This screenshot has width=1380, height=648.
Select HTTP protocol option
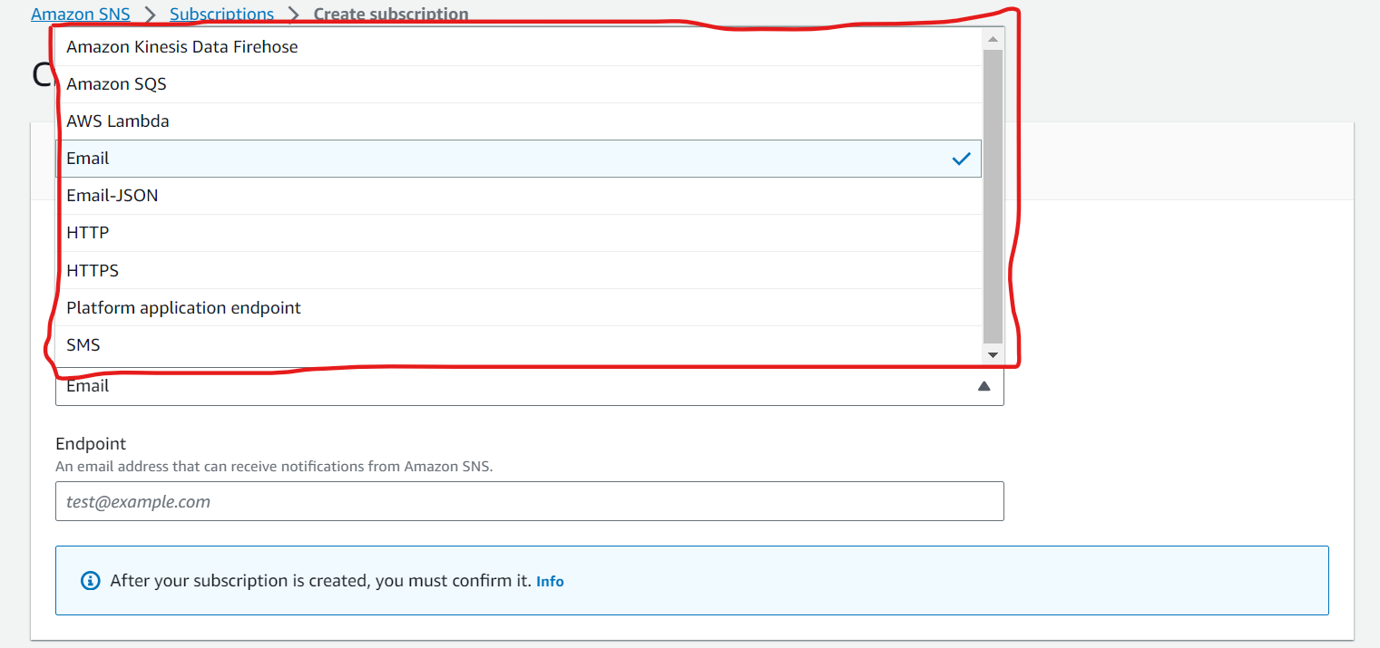tap(519, 233)
